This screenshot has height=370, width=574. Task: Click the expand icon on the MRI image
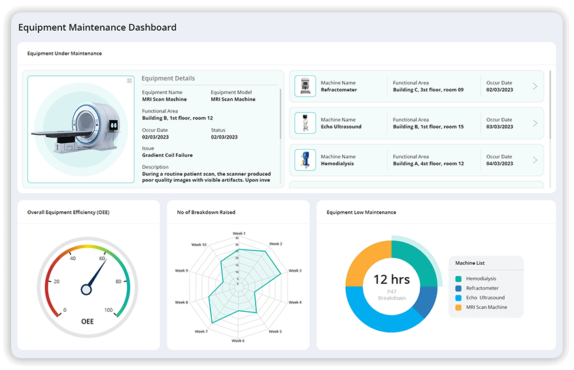click(x=129, y=80)
